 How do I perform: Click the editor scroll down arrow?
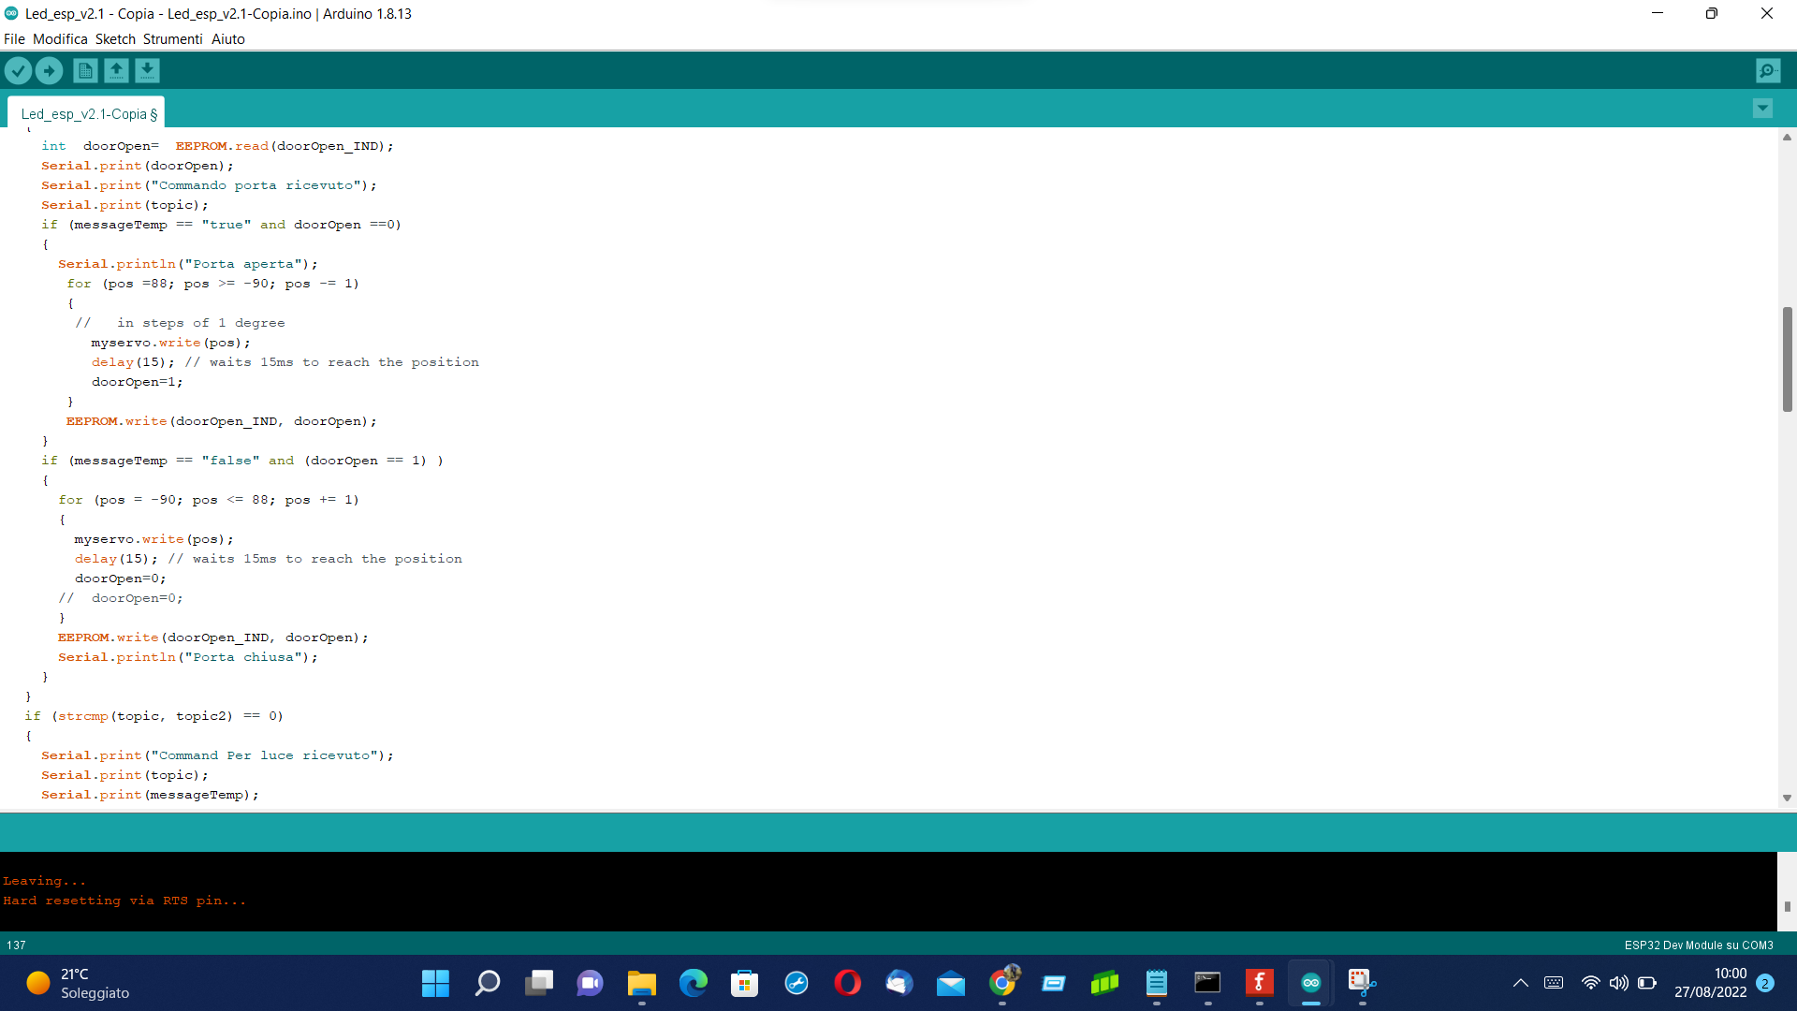coord(1787,799)
